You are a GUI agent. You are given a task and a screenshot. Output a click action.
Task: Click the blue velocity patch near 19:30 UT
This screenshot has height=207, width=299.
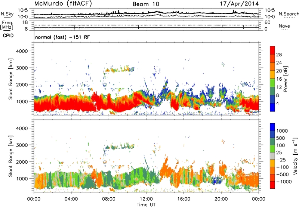(217, 180)
